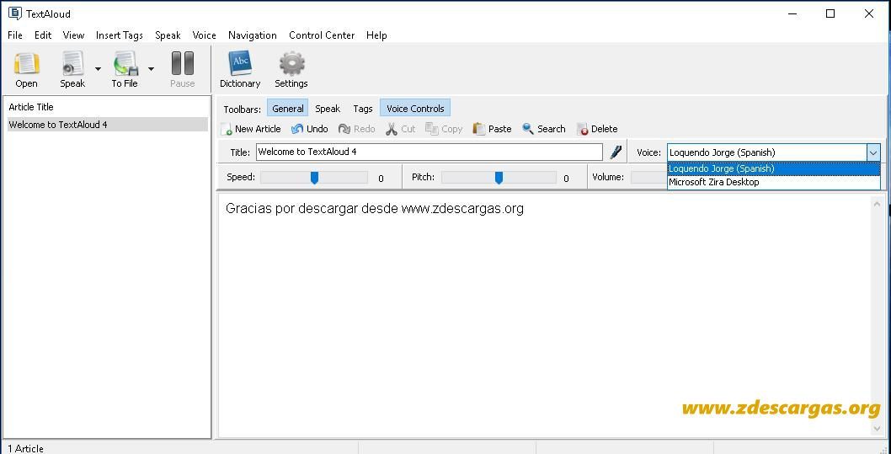Screen dimensions: 891x454
Task: Click the text editor scroll up arrow
Action: (x=878, y=204)
